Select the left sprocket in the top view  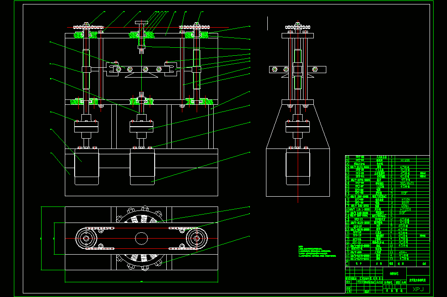86,239
